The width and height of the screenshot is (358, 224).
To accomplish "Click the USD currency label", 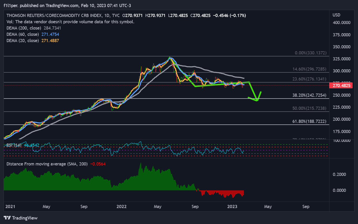I will point(336,15).
